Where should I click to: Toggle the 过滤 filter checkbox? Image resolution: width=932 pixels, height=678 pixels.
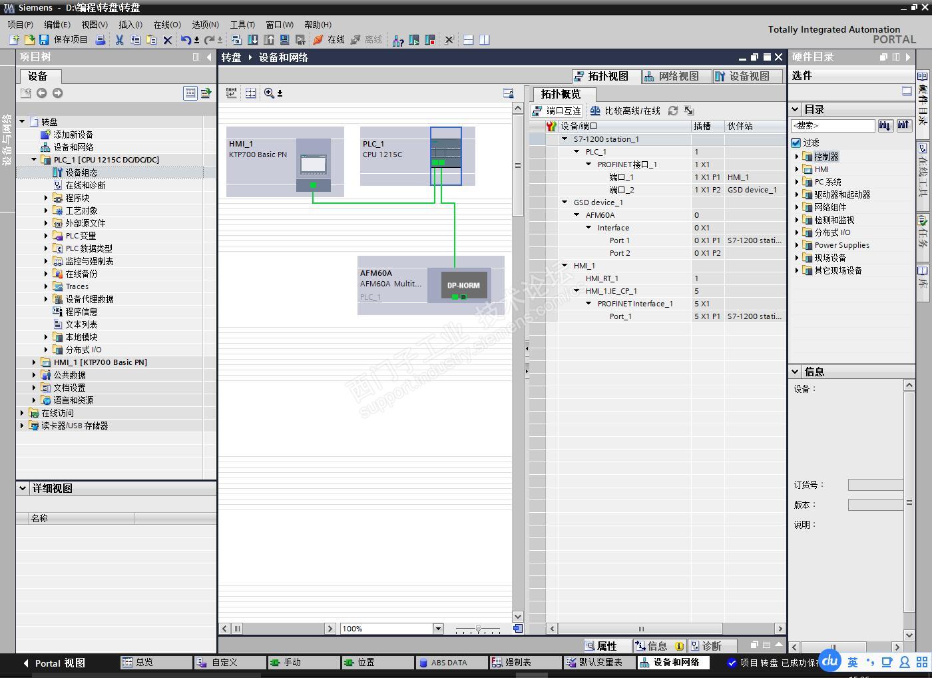pos(796,143)
